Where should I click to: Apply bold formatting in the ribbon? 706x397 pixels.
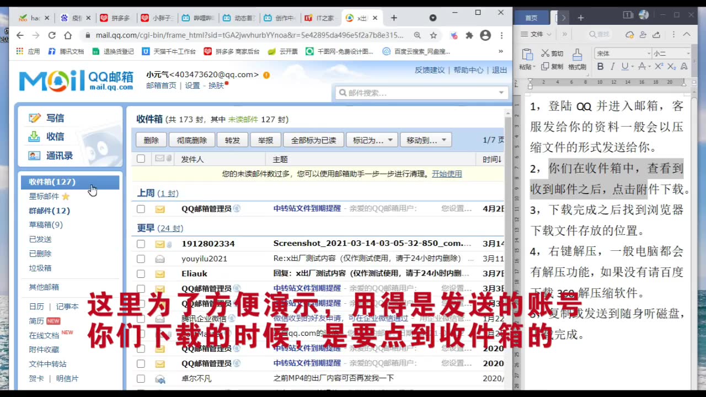click(600, 66)
